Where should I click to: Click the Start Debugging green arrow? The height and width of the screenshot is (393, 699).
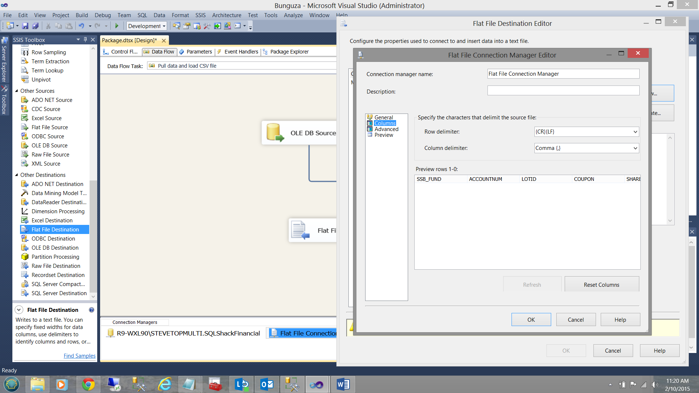pyautogui.click(x=117, y=26)
